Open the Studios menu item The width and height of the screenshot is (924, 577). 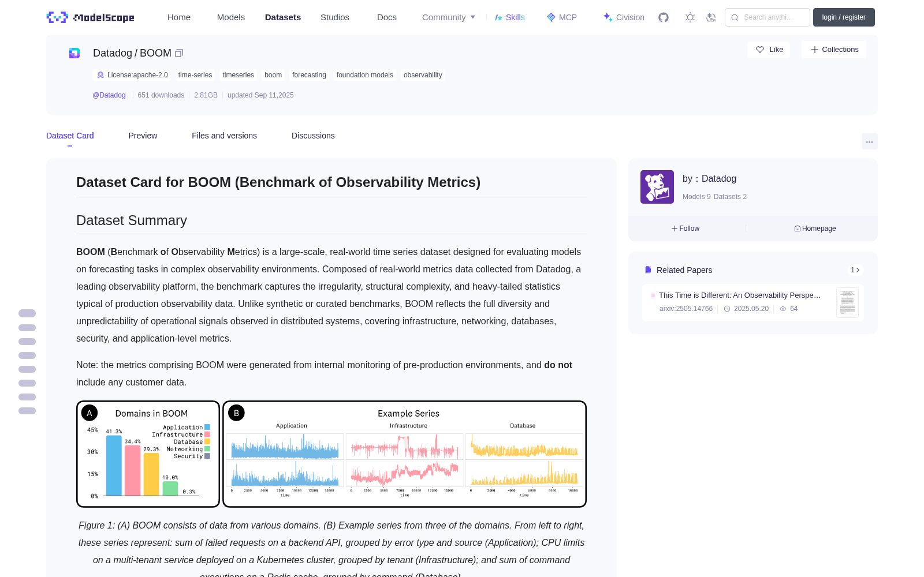(335, 17)
